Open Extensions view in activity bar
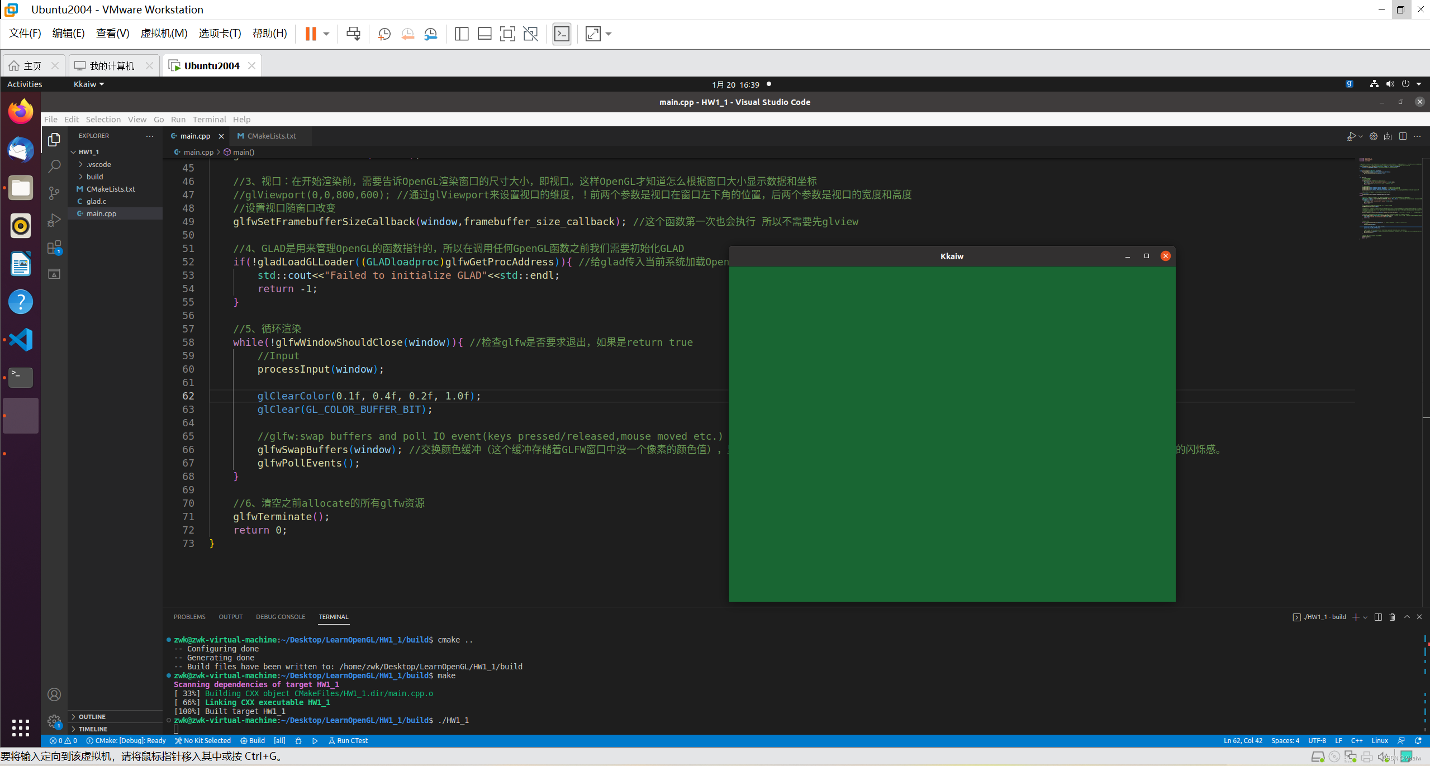 pos(54,247)
